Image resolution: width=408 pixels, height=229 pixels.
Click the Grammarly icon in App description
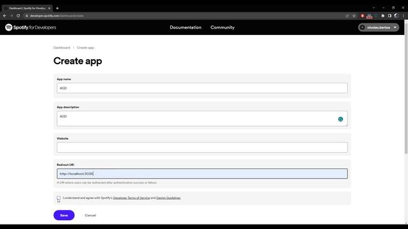click(x=340, y=119)
